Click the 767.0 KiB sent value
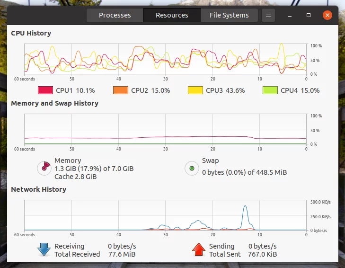The width and height of the screenshot is (345, 268). point(263,254)
